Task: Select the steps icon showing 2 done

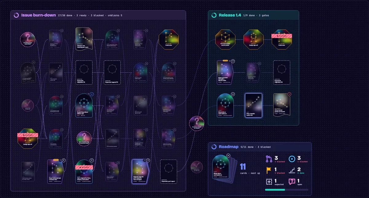Action: (x=292, y=170)
